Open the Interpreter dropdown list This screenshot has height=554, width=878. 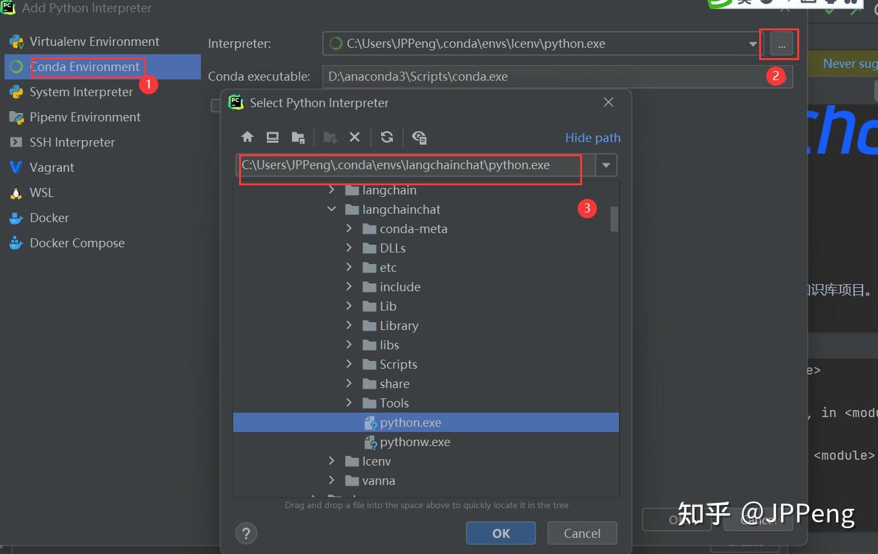(753, 44)
